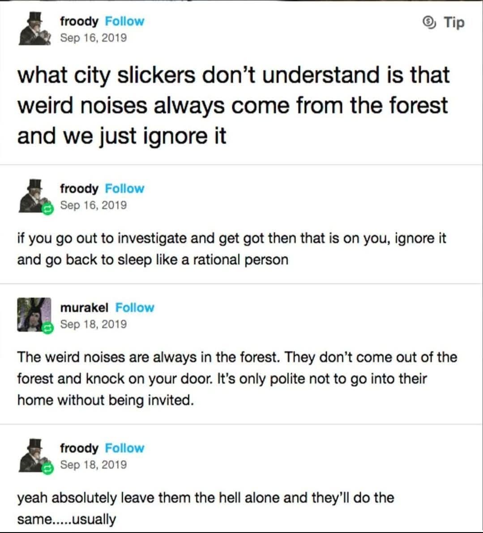Open froody's avatar on last post
The image size is (483, 533).
[x=34, y=456]
